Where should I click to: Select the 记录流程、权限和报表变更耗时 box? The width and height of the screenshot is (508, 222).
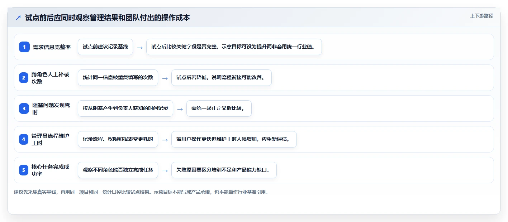(x=118, y=139)
